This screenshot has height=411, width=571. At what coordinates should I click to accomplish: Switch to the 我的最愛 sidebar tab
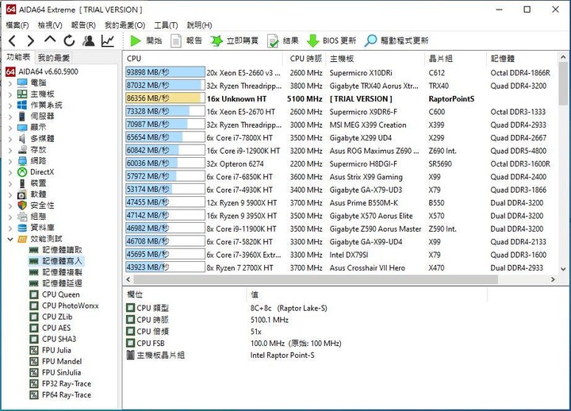(x=54, y=58)
